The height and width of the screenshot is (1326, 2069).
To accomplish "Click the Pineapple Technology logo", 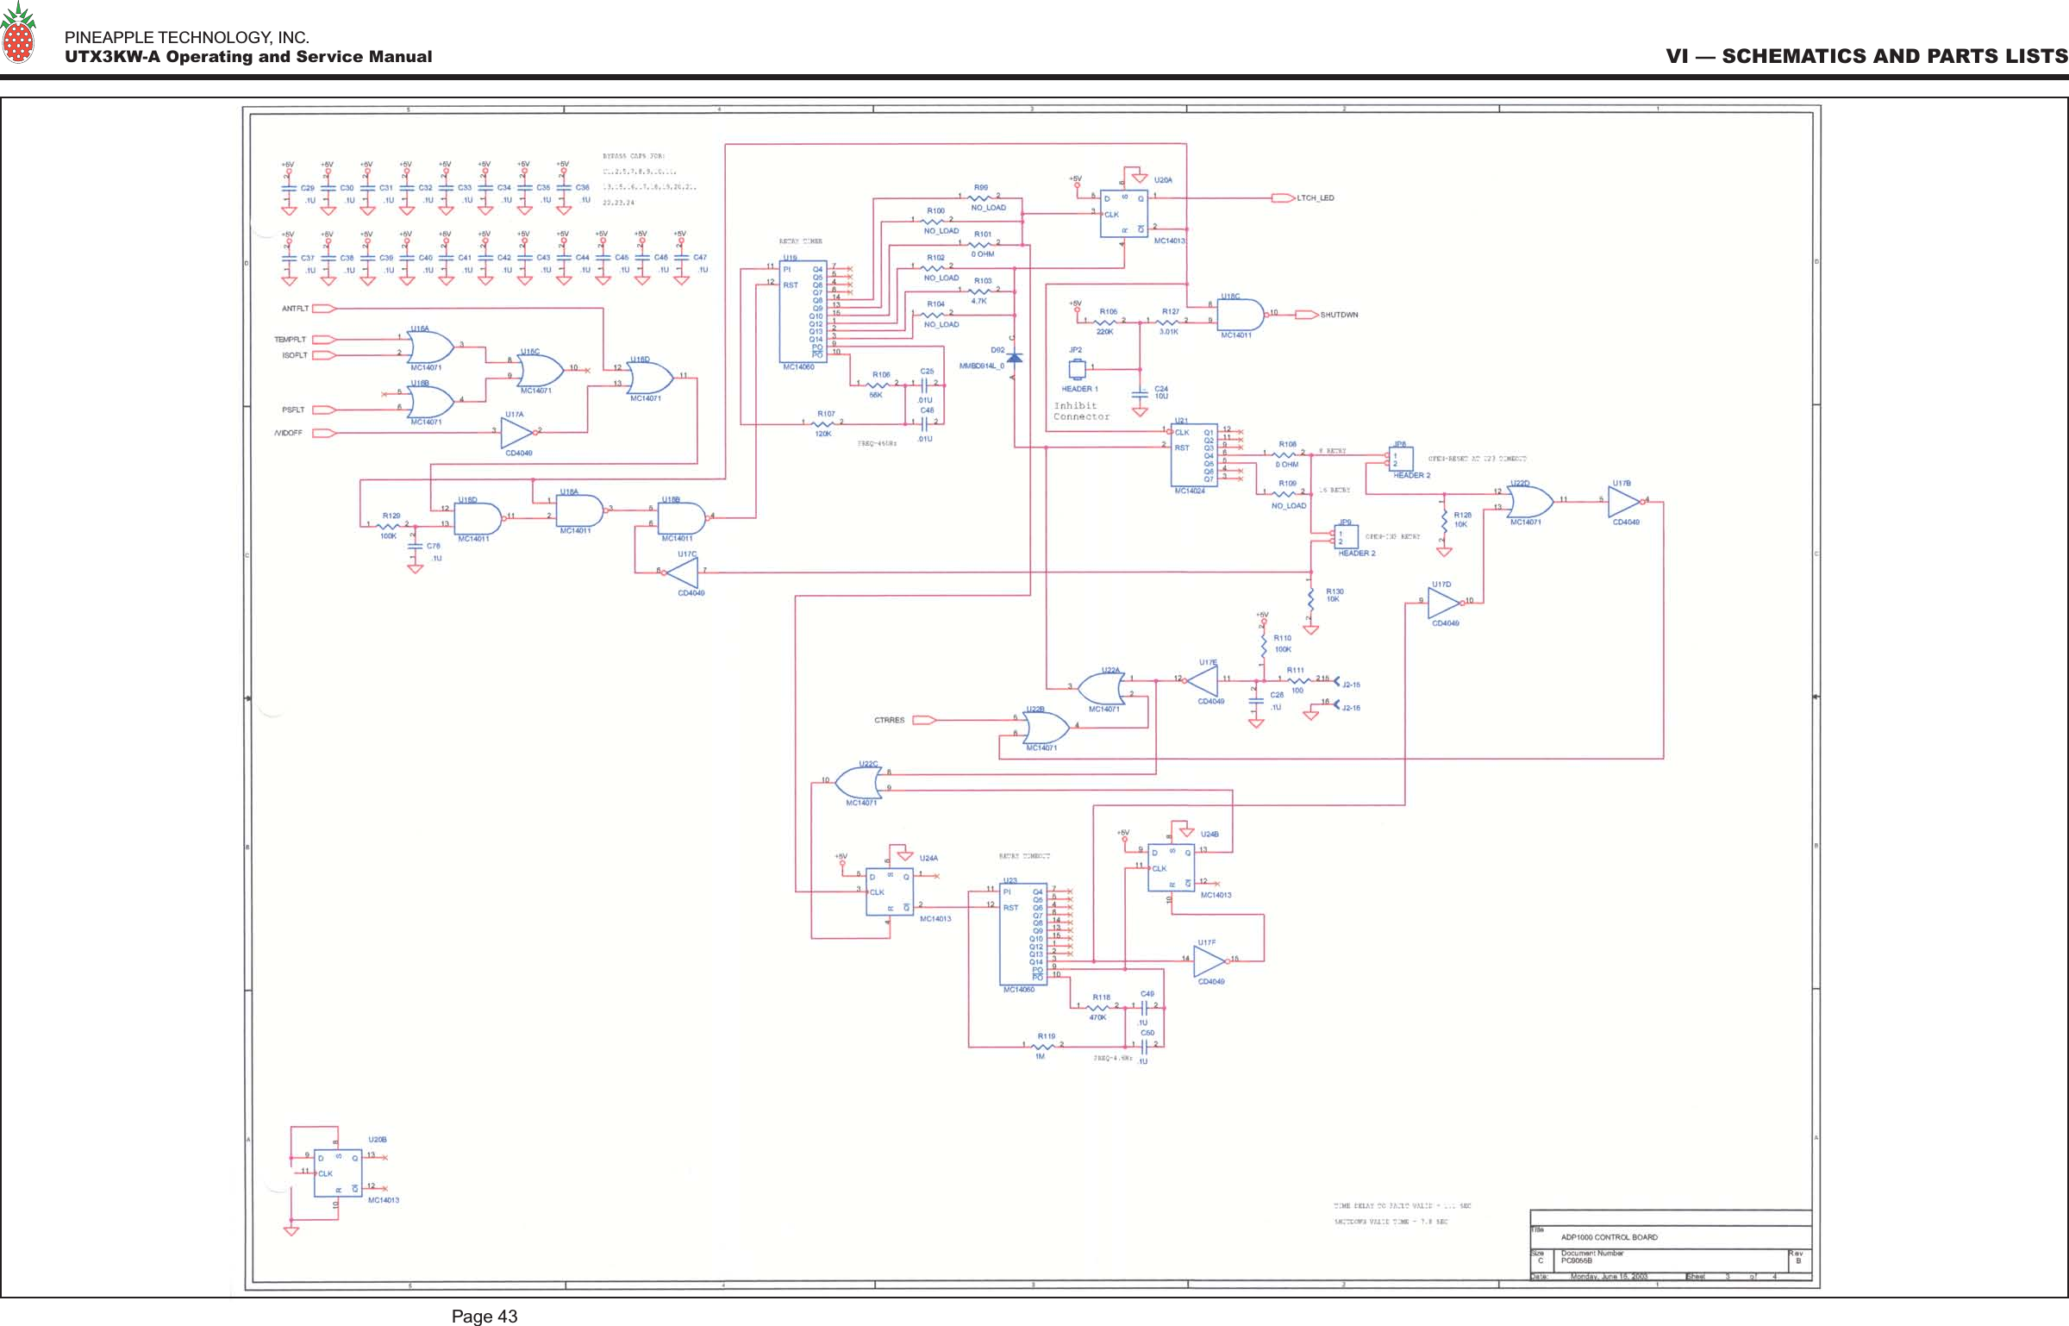I will pyautogui.click(x=18, y=33).
